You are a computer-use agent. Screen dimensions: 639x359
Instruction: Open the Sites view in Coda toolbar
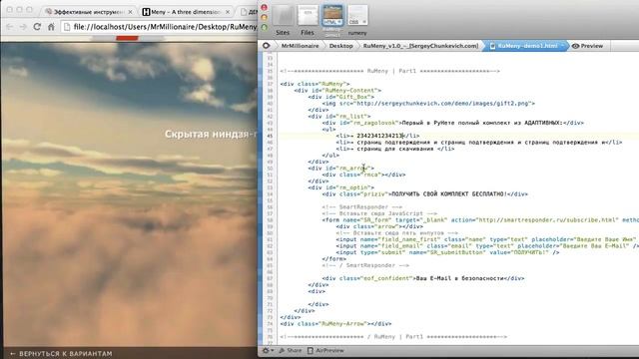pos(283,20)
